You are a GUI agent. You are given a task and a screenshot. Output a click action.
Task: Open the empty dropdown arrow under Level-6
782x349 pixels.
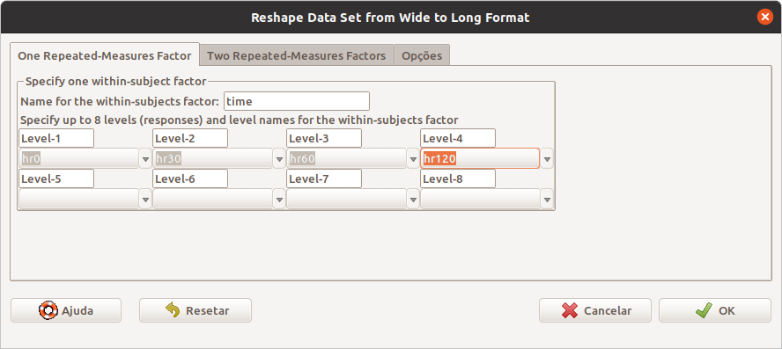click(x=280, y=200)
